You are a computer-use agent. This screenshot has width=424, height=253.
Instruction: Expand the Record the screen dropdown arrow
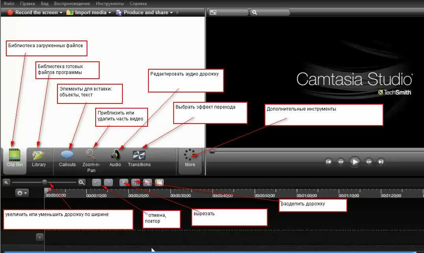[61, 13]
